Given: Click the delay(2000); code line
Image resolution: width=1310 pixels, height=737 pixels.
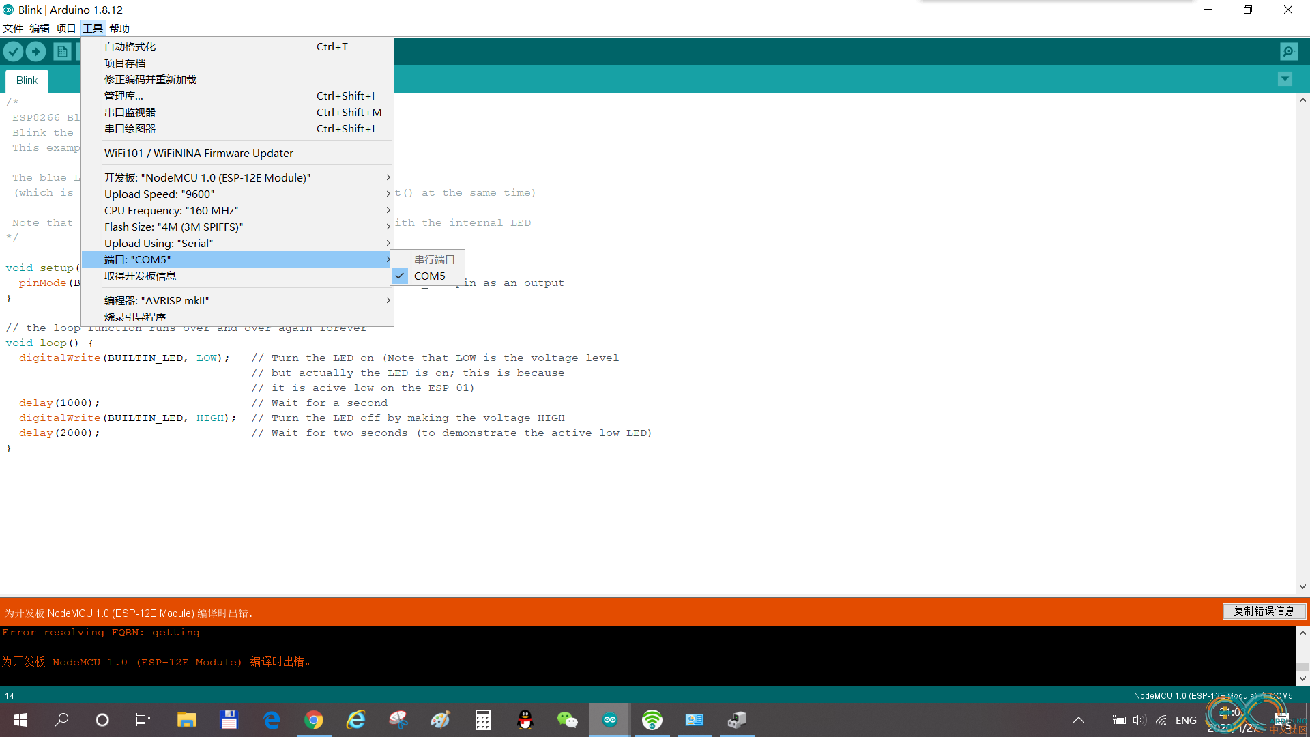Looking at the screenshot, I should point(59,433).
